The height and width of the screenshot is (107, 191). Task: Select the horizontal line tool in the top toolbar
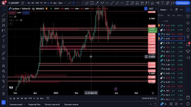(x=107, y=3)
